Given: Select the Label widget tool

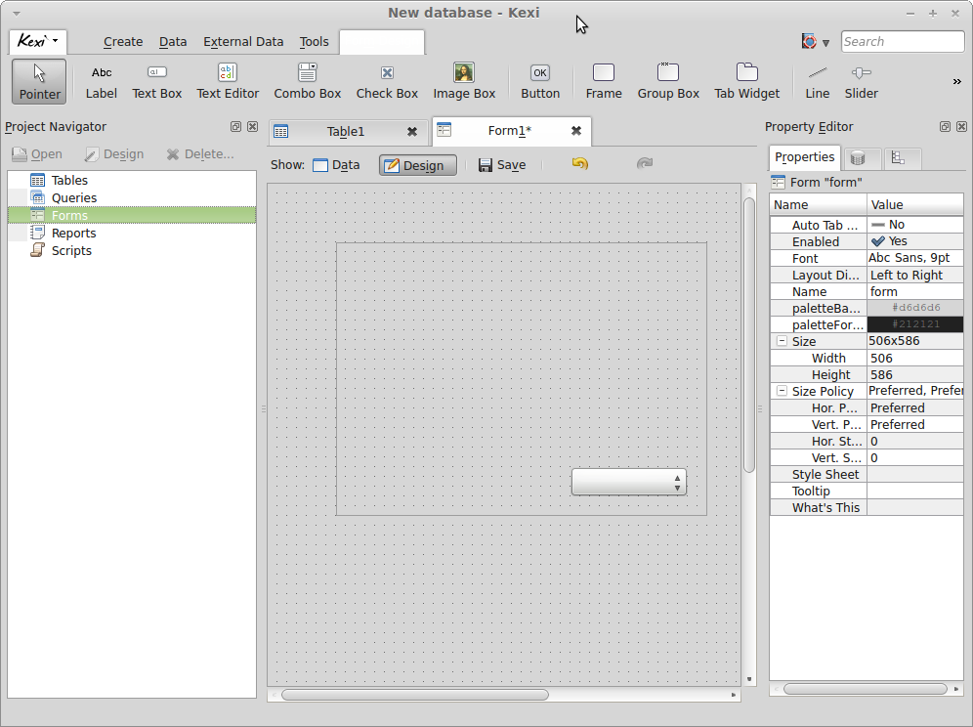Looking at the screenshot, I should pos(102,82).
